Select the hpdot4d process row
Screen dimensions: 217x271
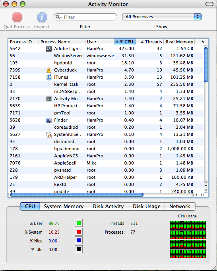pos(106,63)
